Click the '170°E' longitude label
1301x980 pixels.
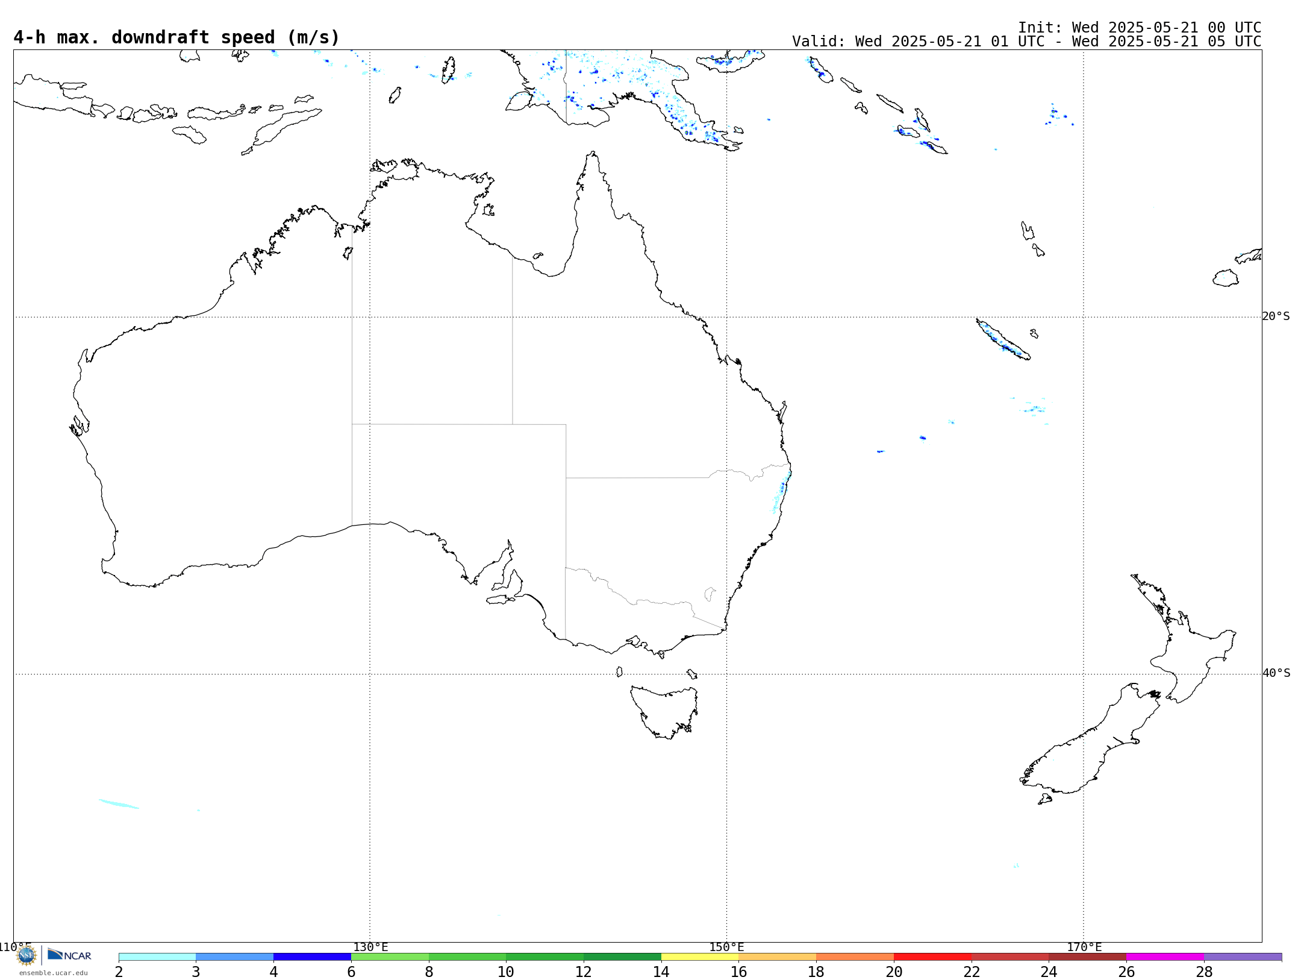[1084, 947]
